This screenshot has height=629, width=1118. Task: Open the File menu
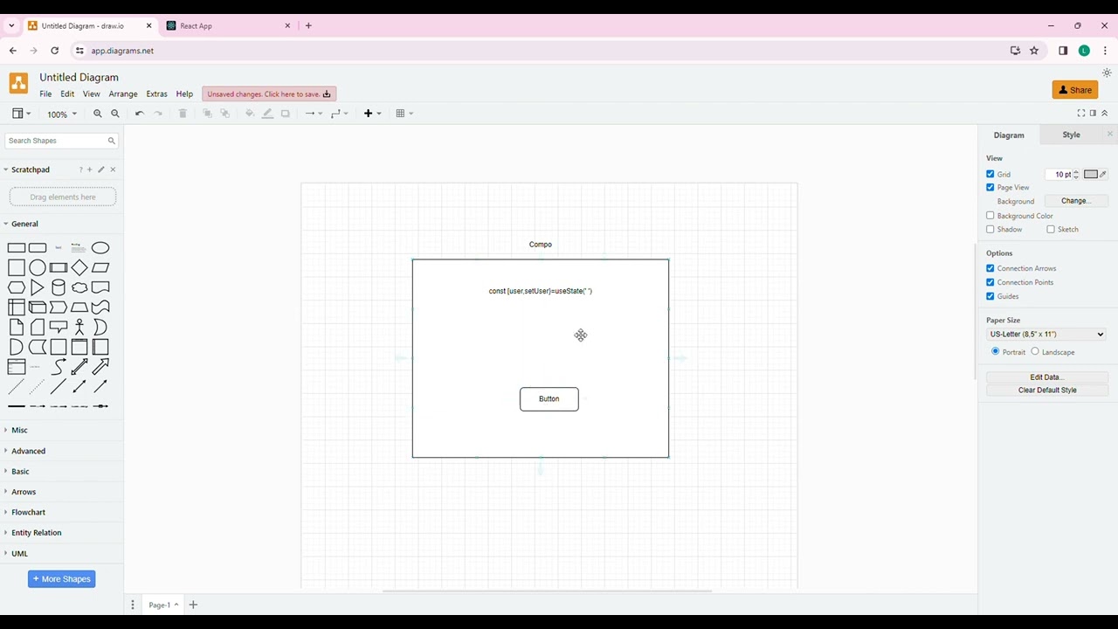(x=45, y=94)
